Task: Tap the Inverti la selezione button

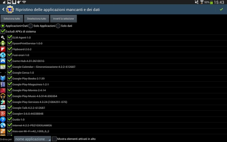Action: tap(63, 18)
